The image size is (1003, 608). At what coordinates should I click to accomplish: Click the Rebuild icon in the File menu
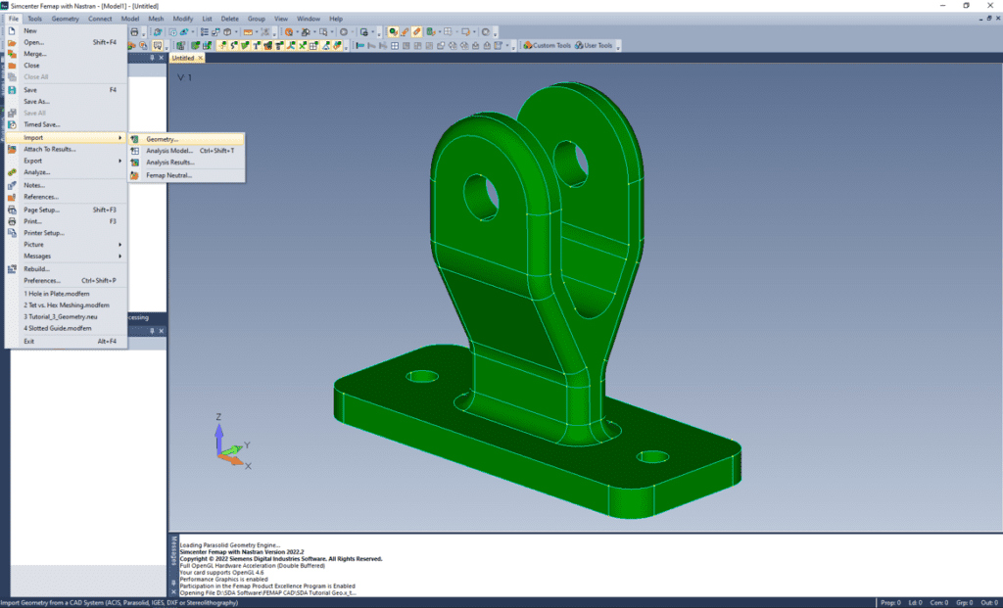12,269
